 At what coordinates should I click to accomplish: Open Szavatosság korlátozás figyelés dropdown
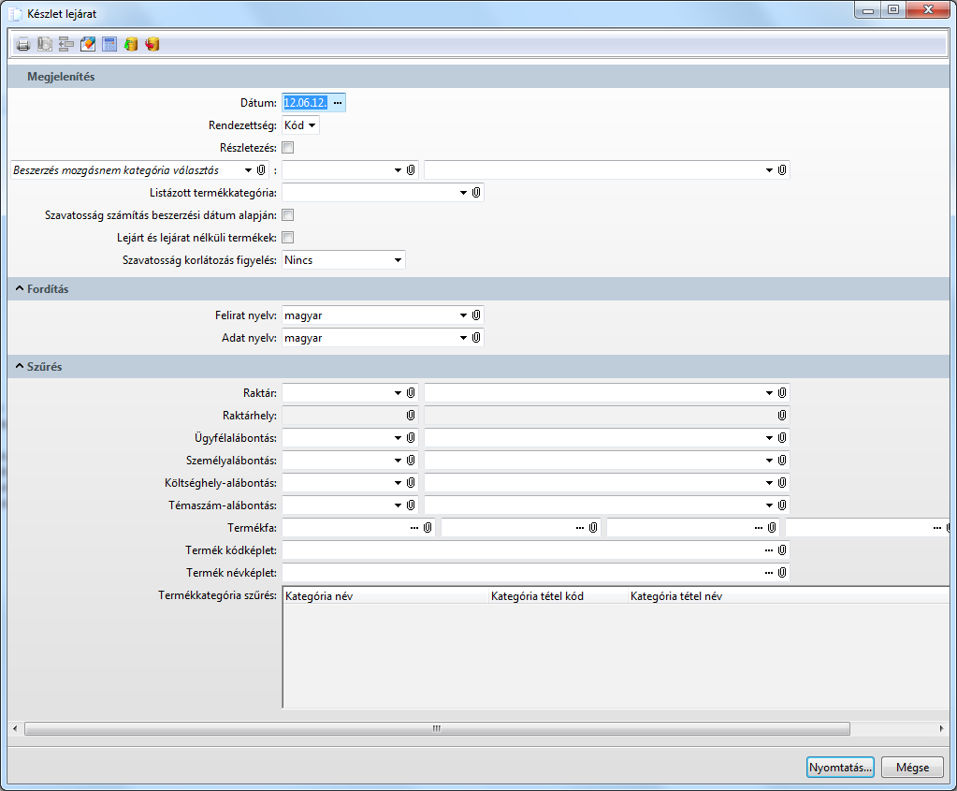[343, 260]
